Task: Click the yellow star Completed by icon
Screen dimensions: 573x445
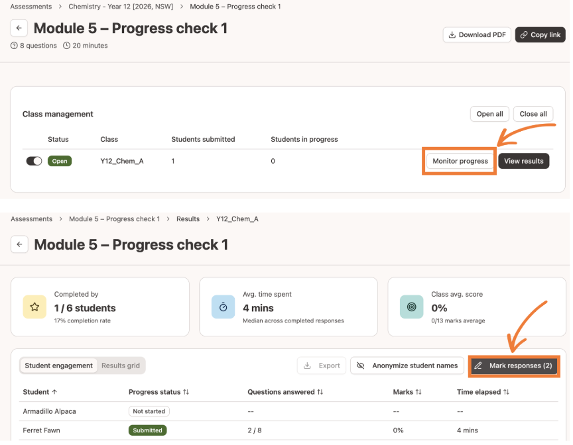Action: (x=34, y=307)
